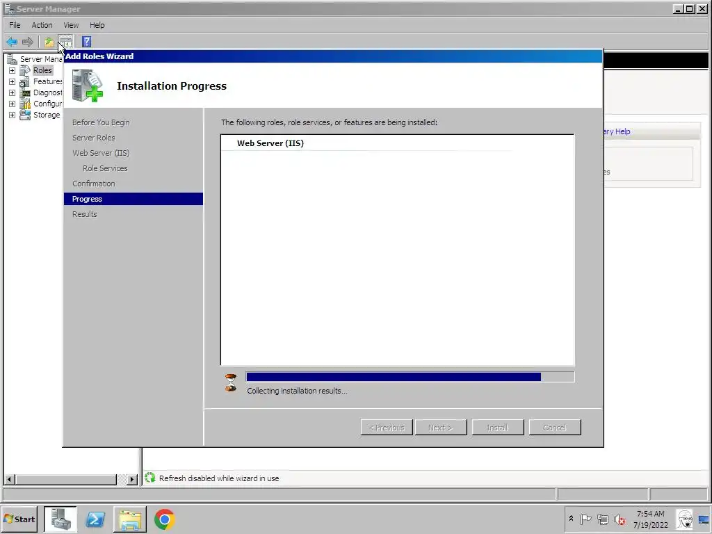Viewport: 712px width, 534px height.
Task: Click the Features node icon in tree
Action: (25, 82)
